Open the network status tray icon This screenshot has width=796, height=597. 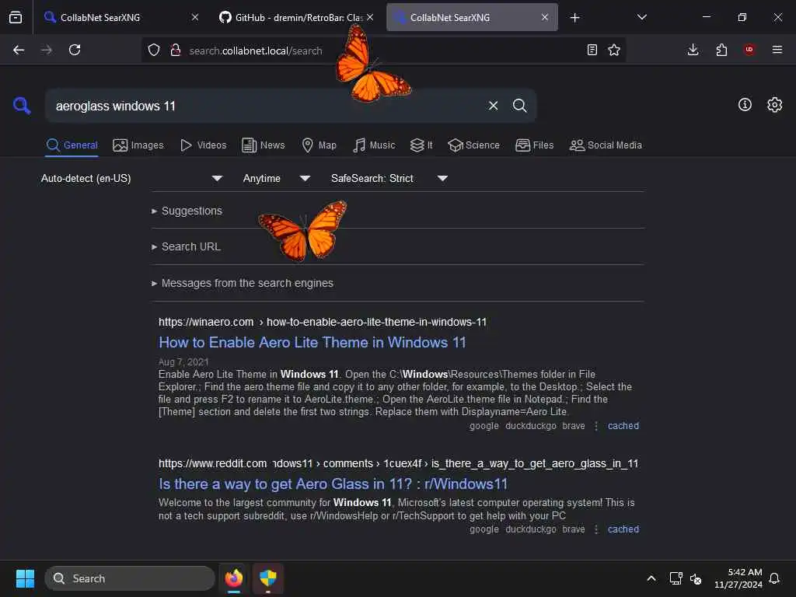pos(676,578)
